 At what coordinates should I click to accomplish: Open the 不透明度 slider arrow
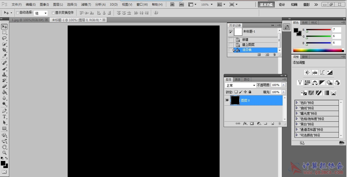tap(283, 85)
